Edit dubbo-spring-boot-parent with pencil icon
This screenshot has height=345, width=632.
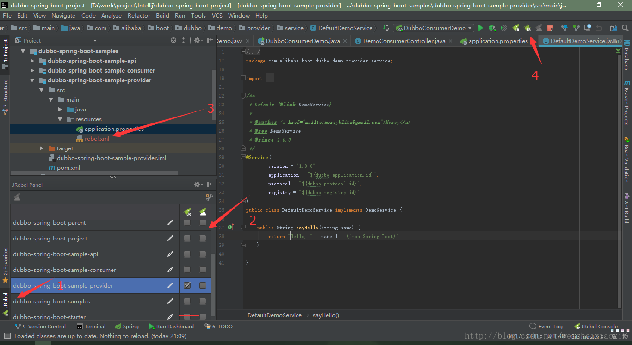tap(171, 223)
